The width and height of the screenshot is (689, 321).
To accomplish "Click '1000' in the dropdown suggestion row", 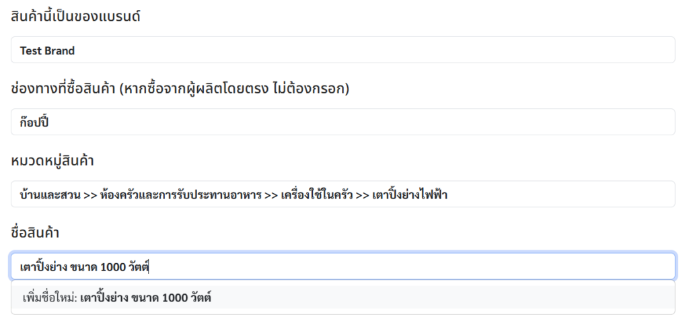I will 174,297.
